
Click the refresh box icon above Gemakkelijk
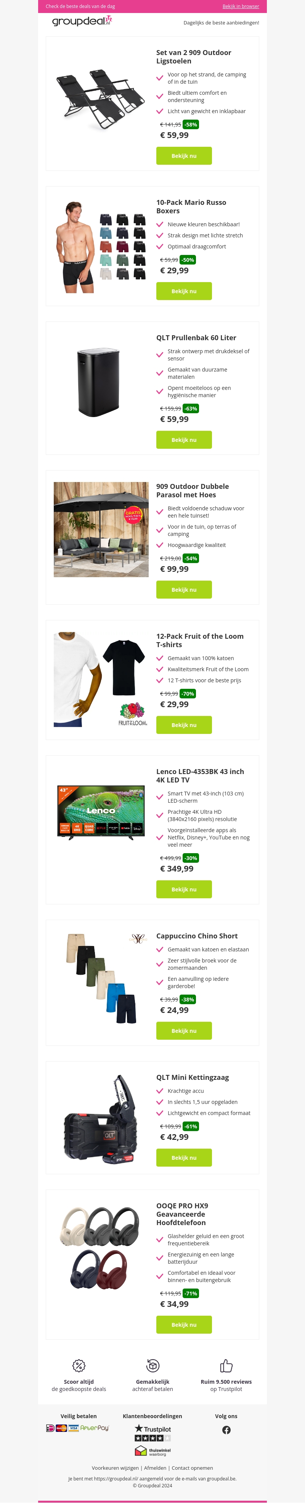pos(152,1365)
